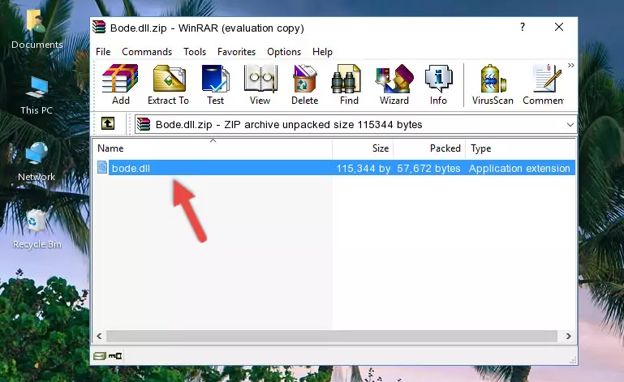Viewport: 624px width, 382px height.
Task: Select the bode.dll file icon
Action: (x=102, y=168)
